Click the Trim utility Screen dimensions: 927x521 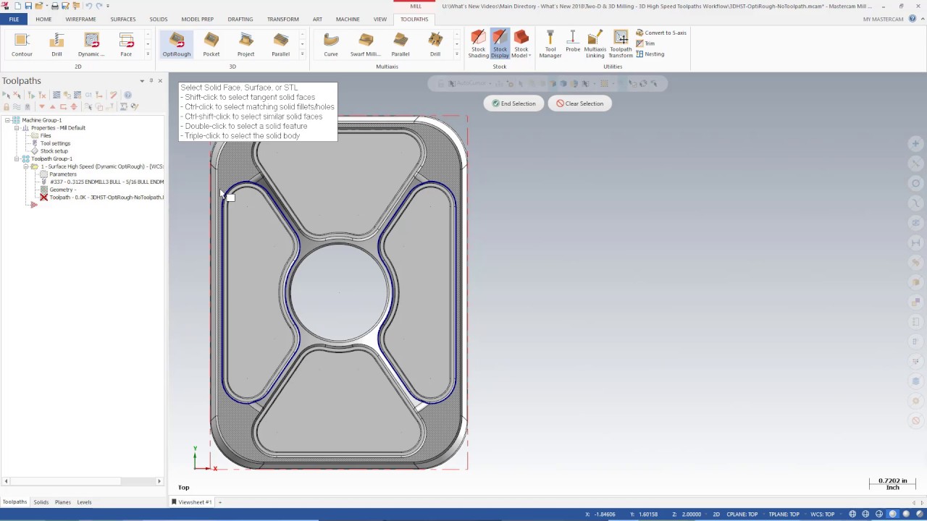[645, 43]
